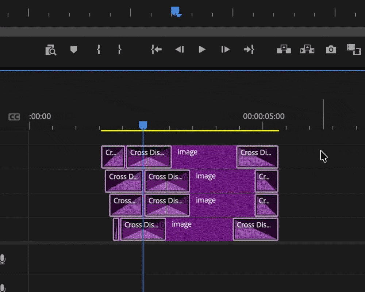Click the Mark Out brace icon
This screenshot has height=292, width=365.
pos(119,50)
